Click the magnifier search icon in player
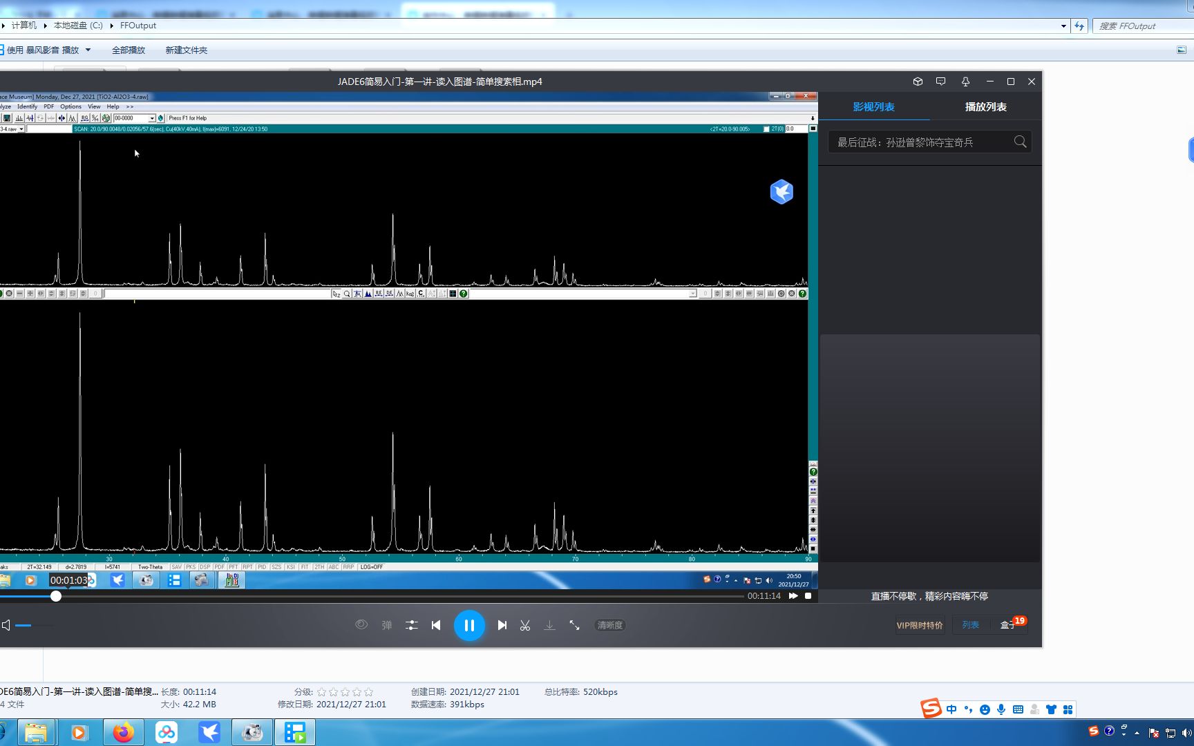The height and width of the screenshot is (746, 1194). click(x=1020, y=142)
